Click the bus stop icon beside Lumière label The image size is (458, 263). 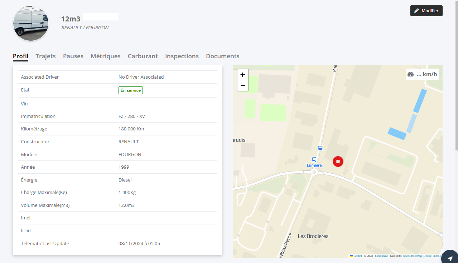[x=314, y=159]
